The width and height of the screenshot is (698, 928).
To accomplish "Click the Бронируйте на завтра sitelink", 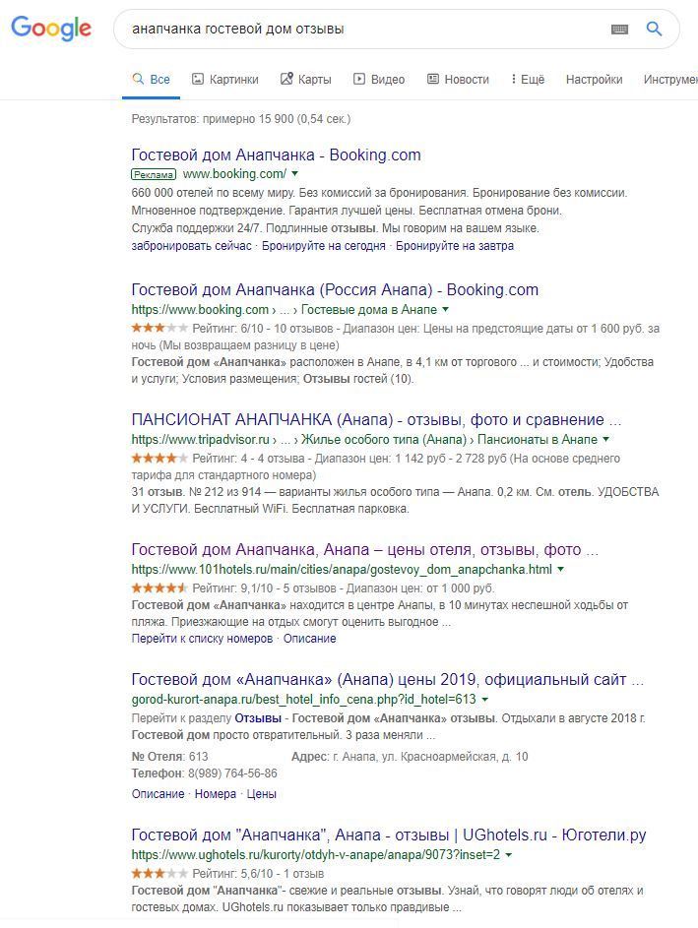I will tap(455, 246).
